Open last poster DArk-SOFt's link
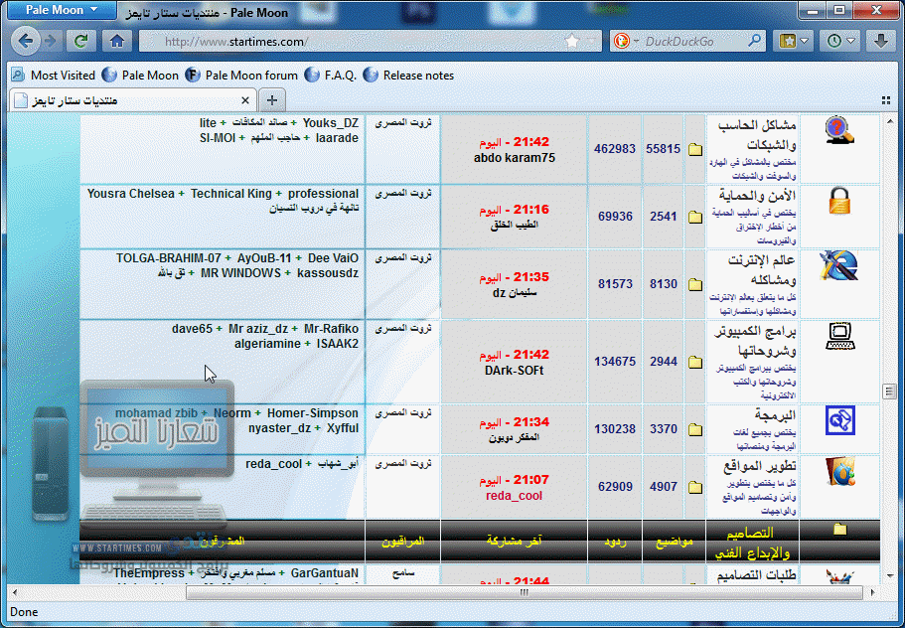This screenshot has height=628, width=905. click(515, 371)
